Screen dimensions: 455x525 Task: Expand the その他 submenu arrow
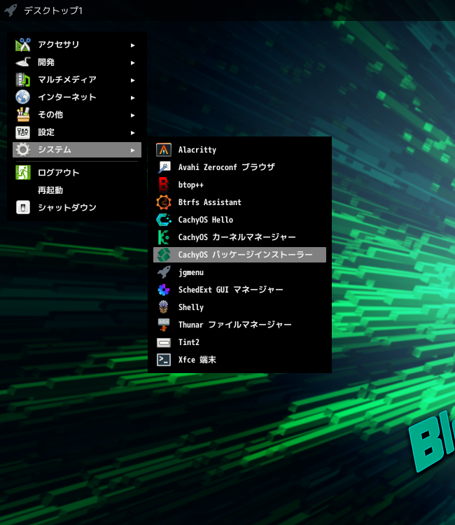tap(133, 115)
